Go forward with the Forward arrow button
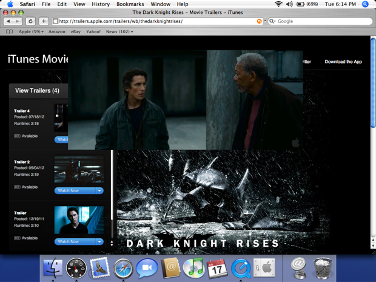This screenshot has width=376, height=282. (x=17, y=21)
